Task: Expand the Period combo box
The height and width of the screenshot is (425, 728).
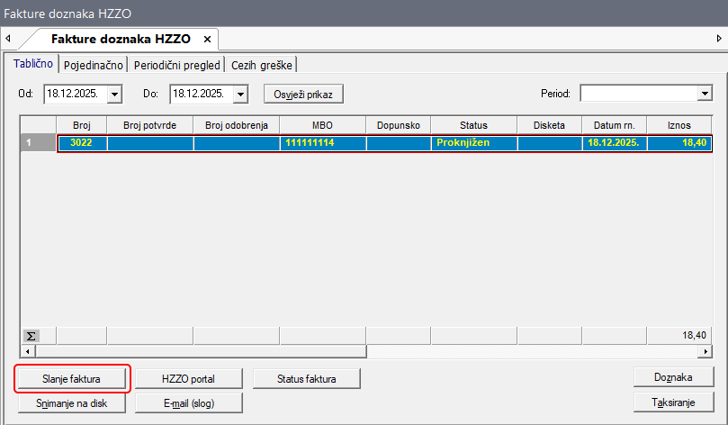Action: pos(704,94)
